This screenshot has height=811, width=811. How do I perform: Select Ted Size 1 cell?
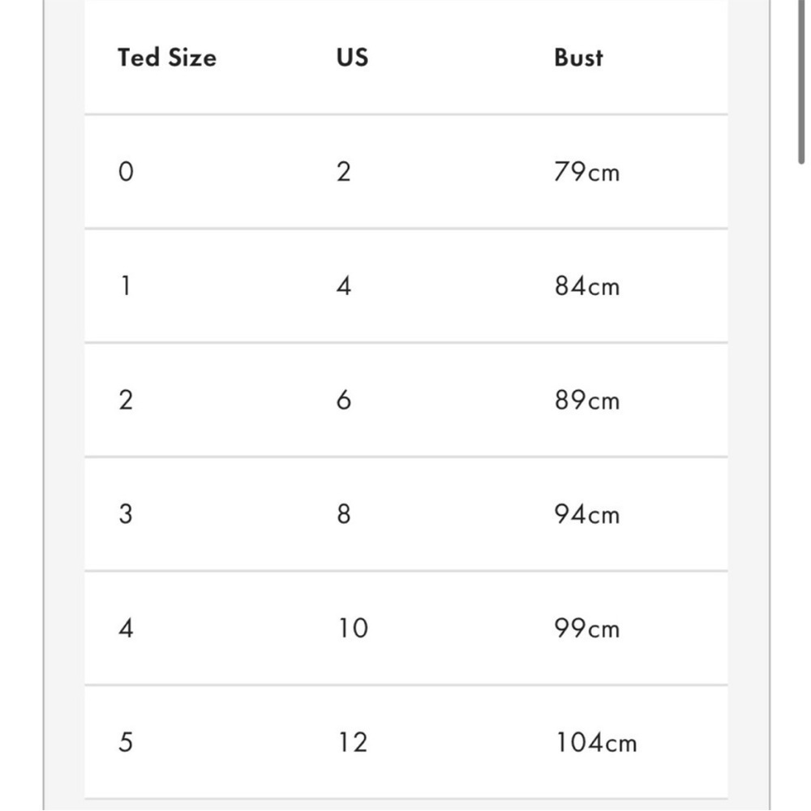click(126, 286)
